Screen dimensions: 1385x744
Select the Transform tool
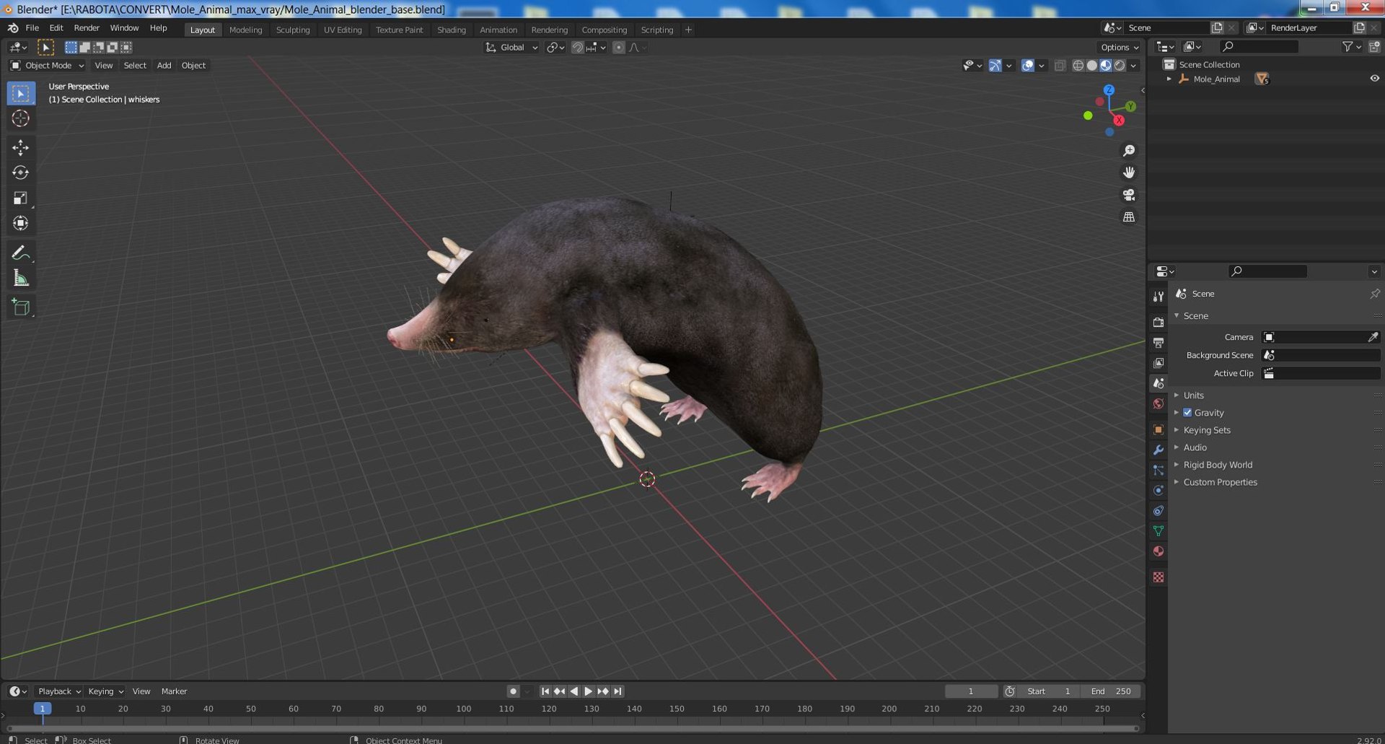(20, 223)
